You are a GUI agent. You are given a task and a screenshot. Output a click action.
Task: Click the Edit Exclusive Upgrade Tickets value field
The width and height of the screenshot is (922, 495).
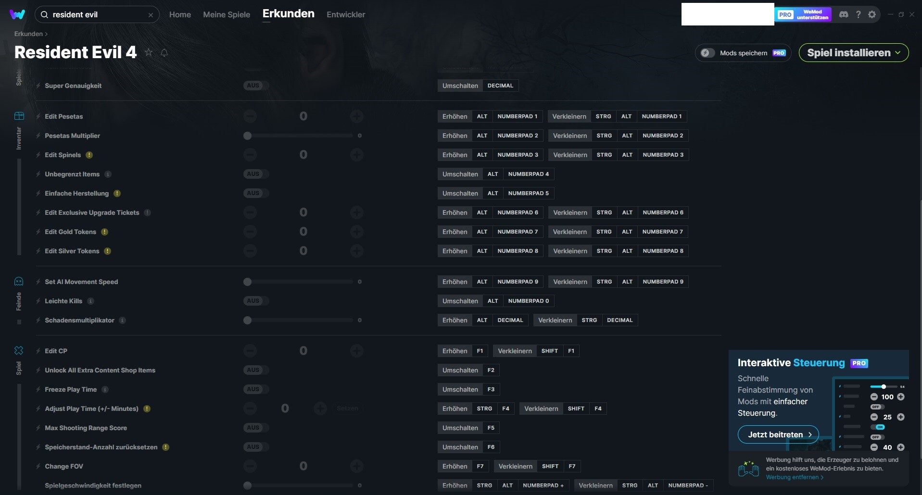coord(303,212)
